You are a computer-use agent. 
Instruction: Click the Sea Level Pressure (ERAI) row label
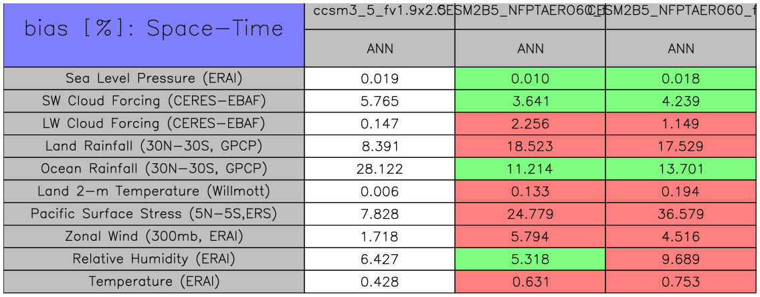point(154,78)
